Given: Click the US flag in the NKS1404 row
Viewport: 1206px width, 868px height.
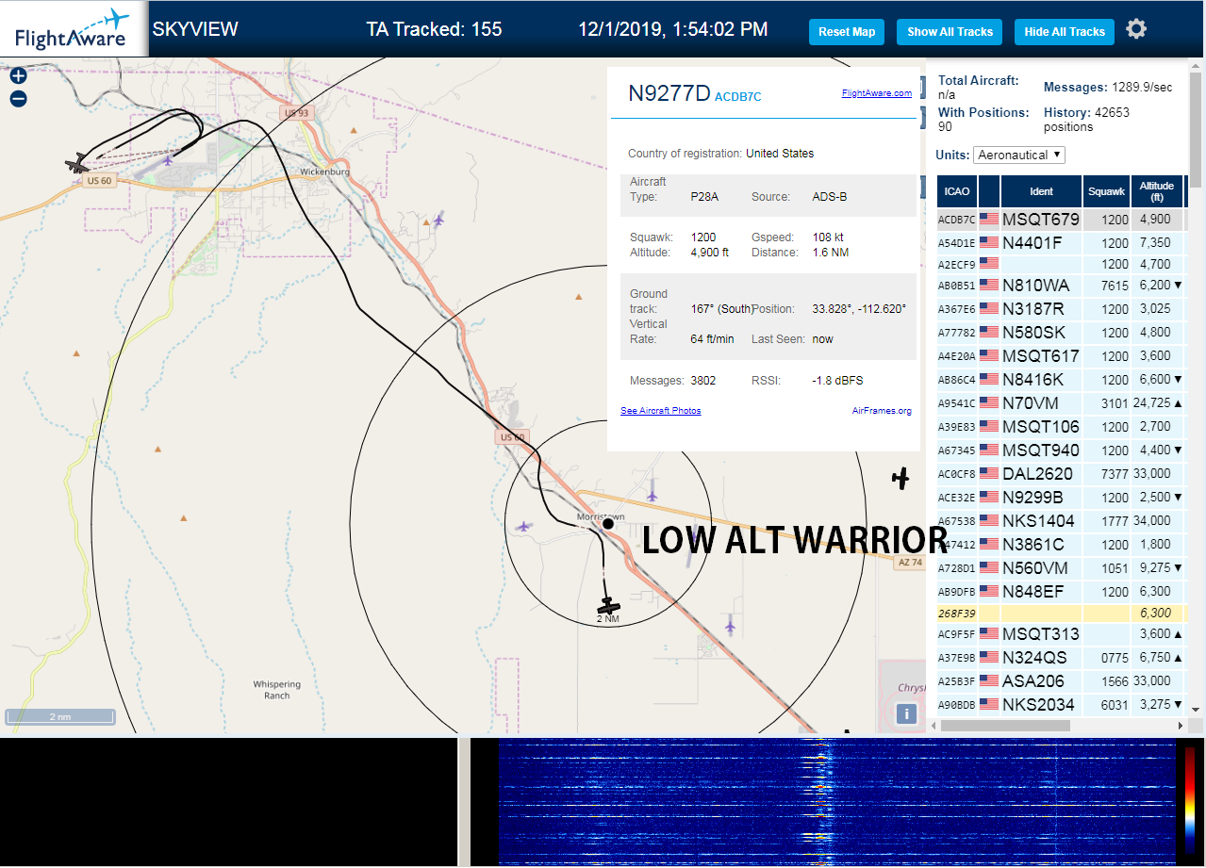Looking at the screenshot, I should [989, 520].
